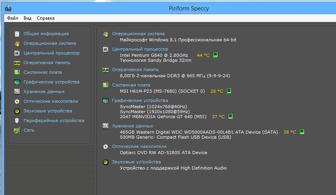
Task: Select Центральный процессор in the sidebar
Action: pos(51,53)
